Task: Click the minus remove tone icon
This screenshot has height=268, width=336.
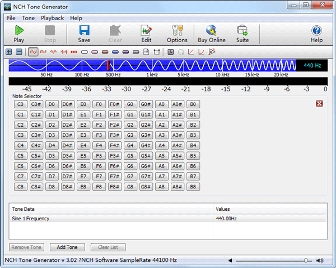Action: click(x=18, y=52)
